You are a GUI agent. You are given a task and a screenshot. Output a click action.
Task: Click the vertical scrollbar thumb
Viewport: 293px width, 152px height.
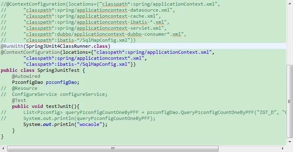290,101
